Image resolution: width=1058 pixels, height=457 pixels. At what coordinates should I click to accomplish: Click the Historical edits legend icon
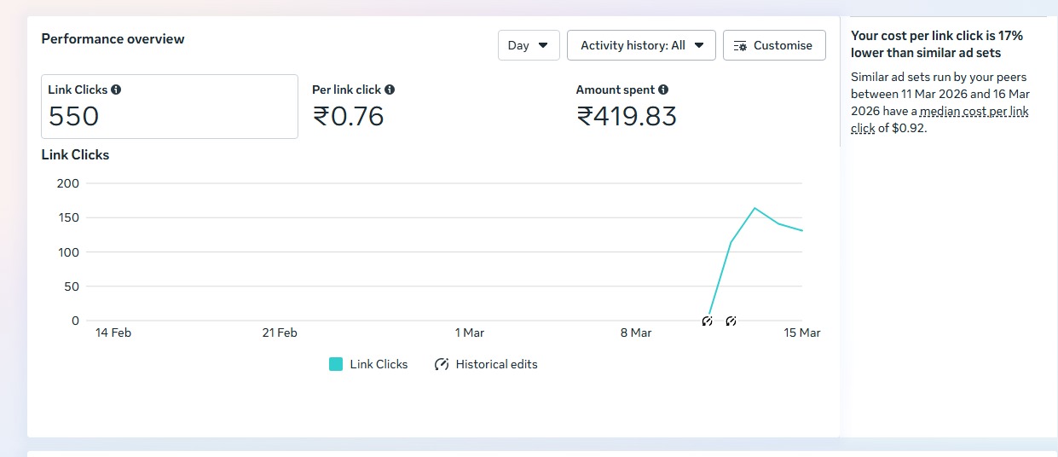tap(442, 364)
